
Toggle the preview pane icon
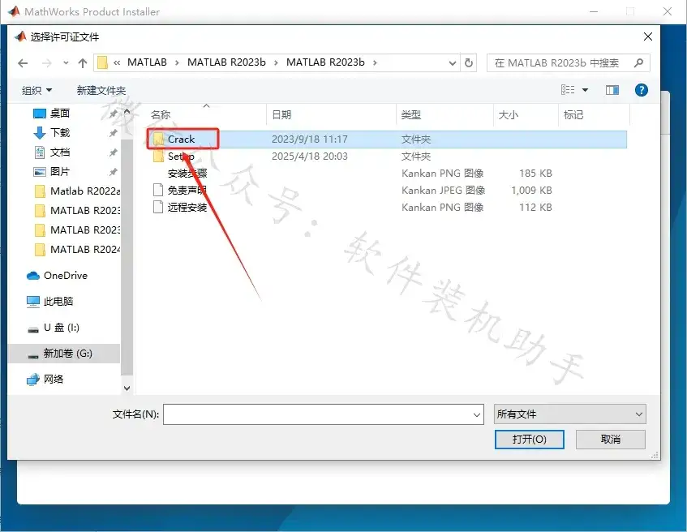tap(612, 90)
